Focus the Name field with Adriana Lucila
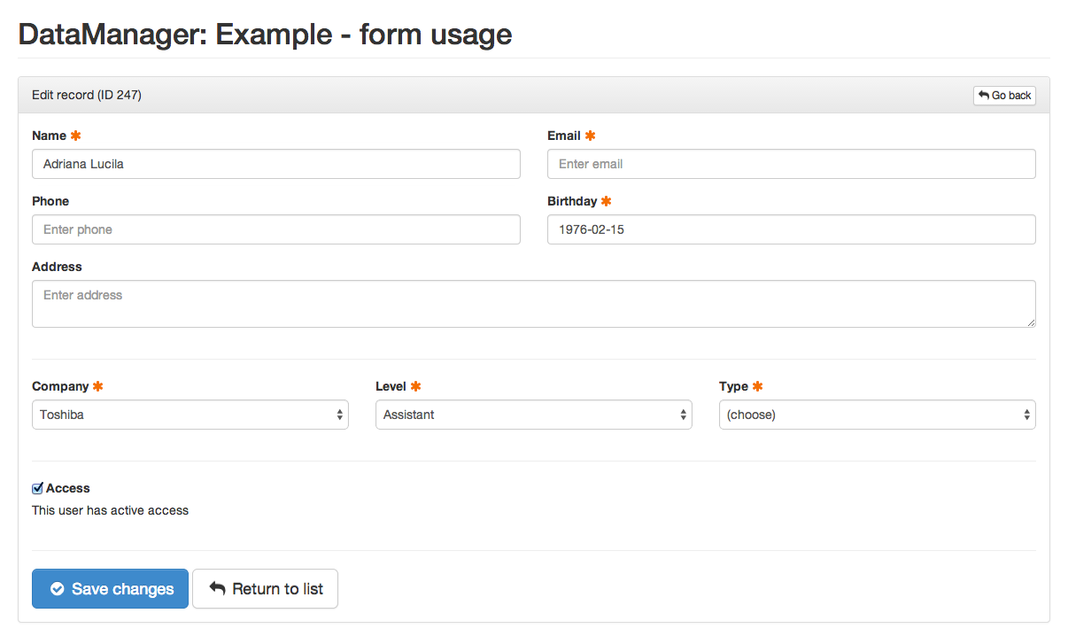Image resolution: width=1068 pixels, height=644 pixels. coord(276,164)
